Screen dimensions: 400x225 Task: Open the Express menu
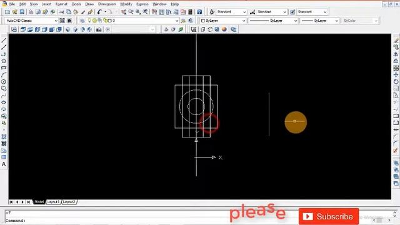(x=142, y=4)
